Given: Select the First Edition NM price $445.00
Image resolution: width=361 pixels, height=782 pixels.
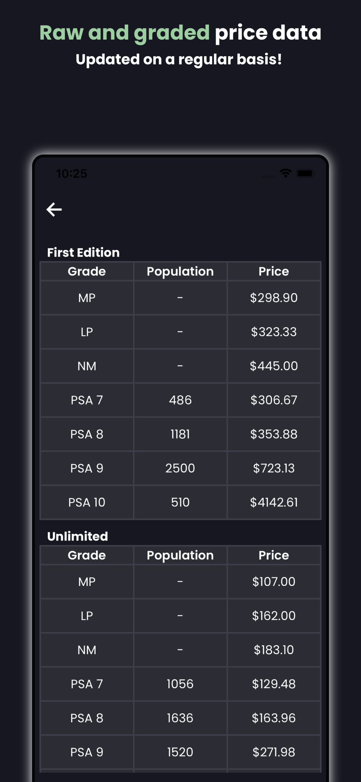Looking at the screenshot, I should [274, 366].
